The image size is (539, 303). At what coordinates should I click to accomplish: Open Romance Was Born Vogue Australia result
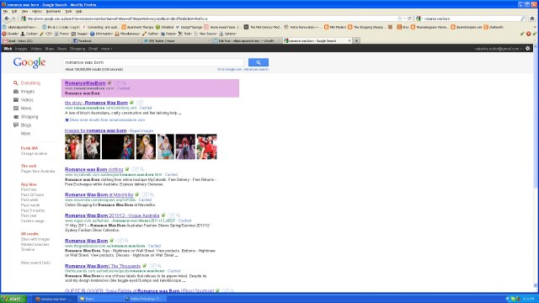(112, 215)
